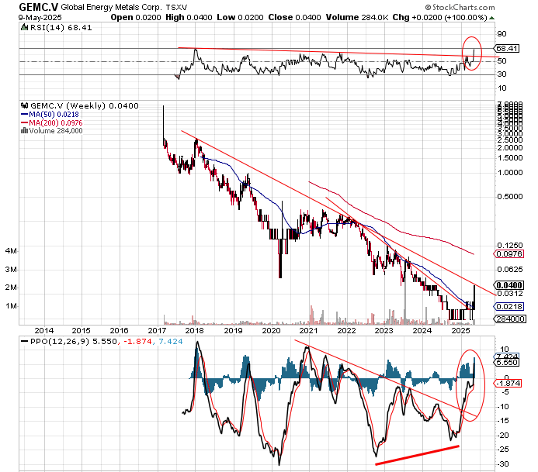Click the 0.0400 last price tag
Viewport: 538px width, 472px height.
coord(508,285)
